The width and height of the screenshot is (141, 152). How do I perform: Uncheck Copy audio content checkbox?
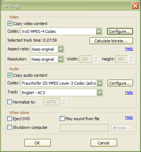(10, 75)
